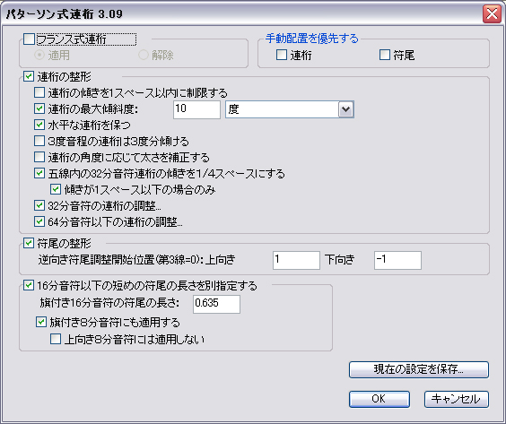Enable the フランス式連桁 checkbox
506x424 pixels.
[29, 39]
